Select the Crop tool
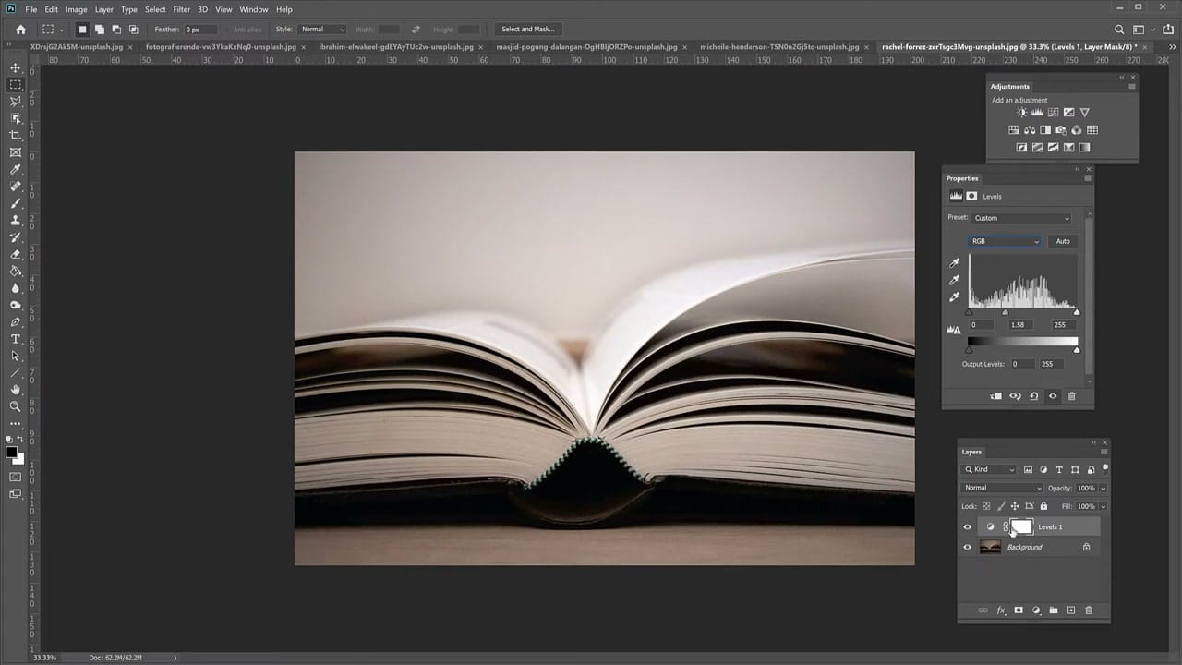The height and width of the screenshot is (665, 1182). pos(15,136)
